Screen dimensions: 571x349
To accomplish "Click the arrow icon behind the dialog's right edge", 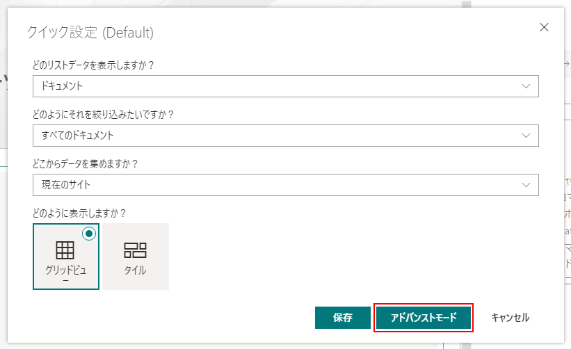I will click(x=568, y=63).
